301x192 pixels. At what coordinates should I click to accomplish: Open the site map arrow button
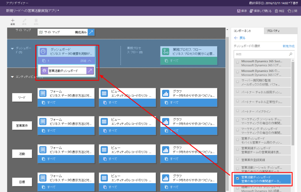[91, 32]
